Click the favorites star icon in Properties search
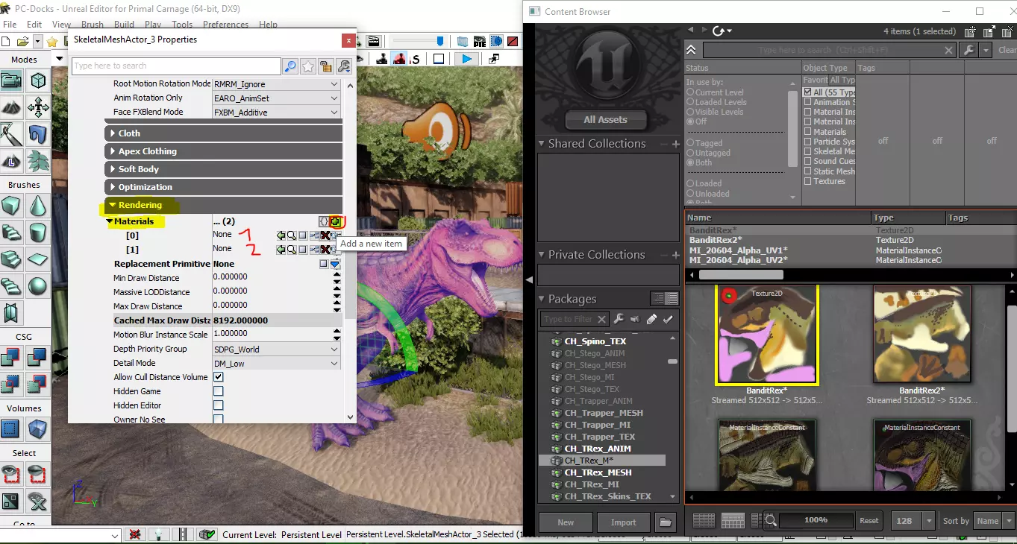1017x544 pixels. coord(308,66)
